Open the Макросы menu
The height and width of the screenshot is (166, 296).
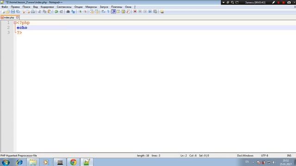pyautogui.click(x=91, y=7)
